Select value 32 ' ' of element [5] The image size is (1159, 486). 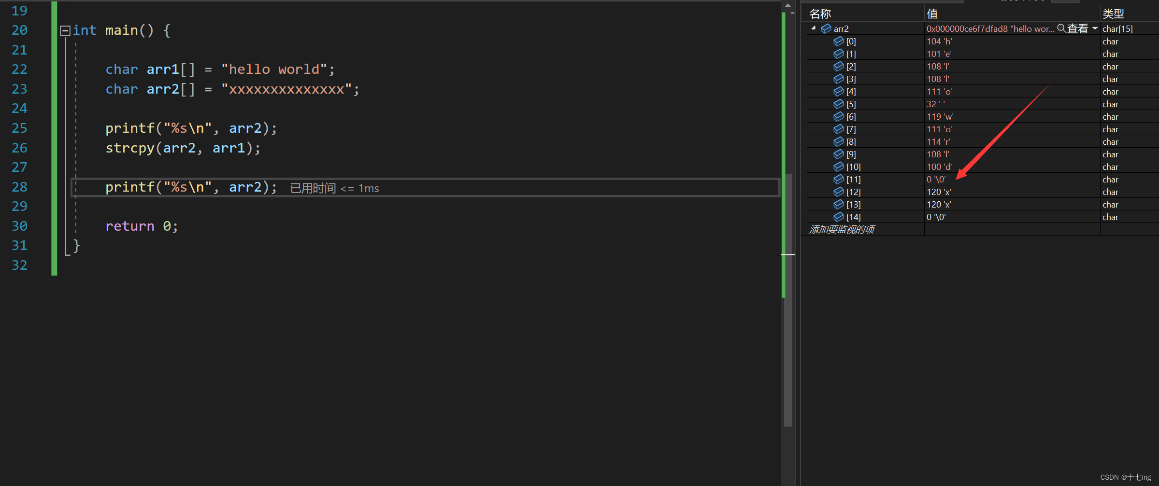[936, 104]
